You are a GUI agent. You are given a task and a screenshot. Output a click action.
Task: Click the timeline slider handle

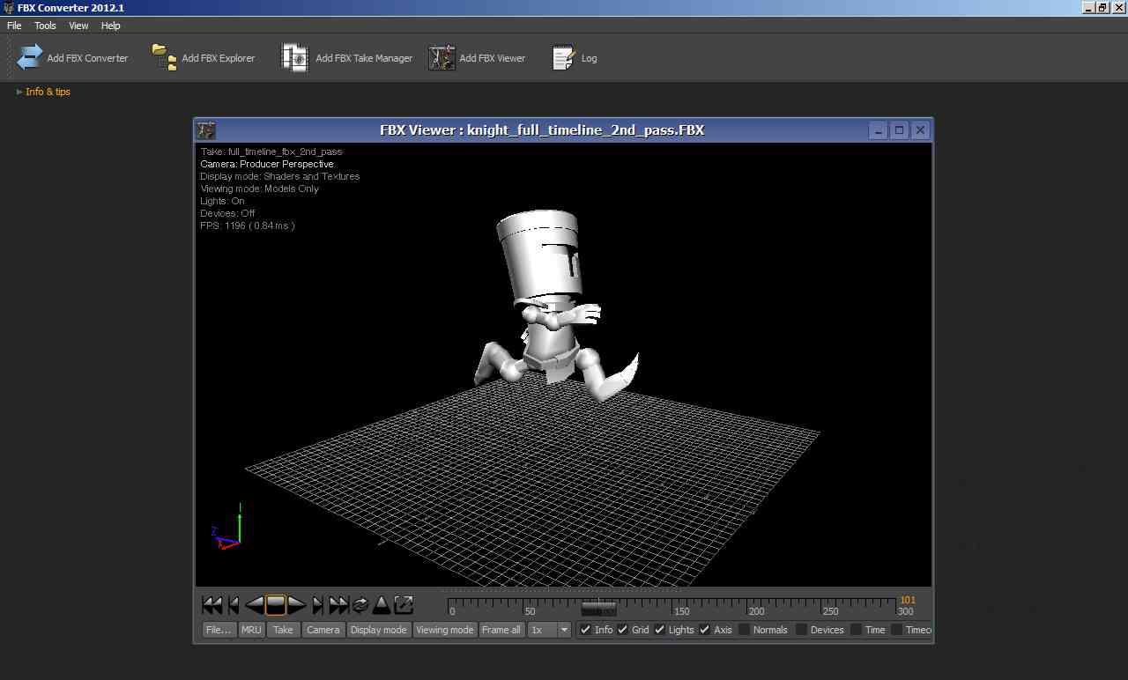598,609
